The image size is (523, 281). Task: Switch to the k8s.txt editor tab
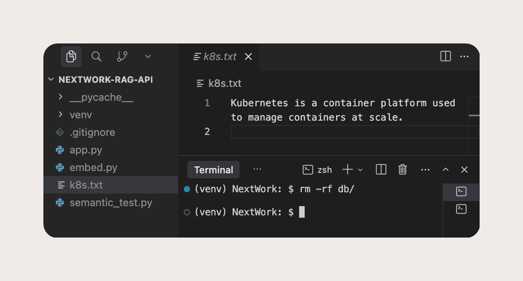219,56
